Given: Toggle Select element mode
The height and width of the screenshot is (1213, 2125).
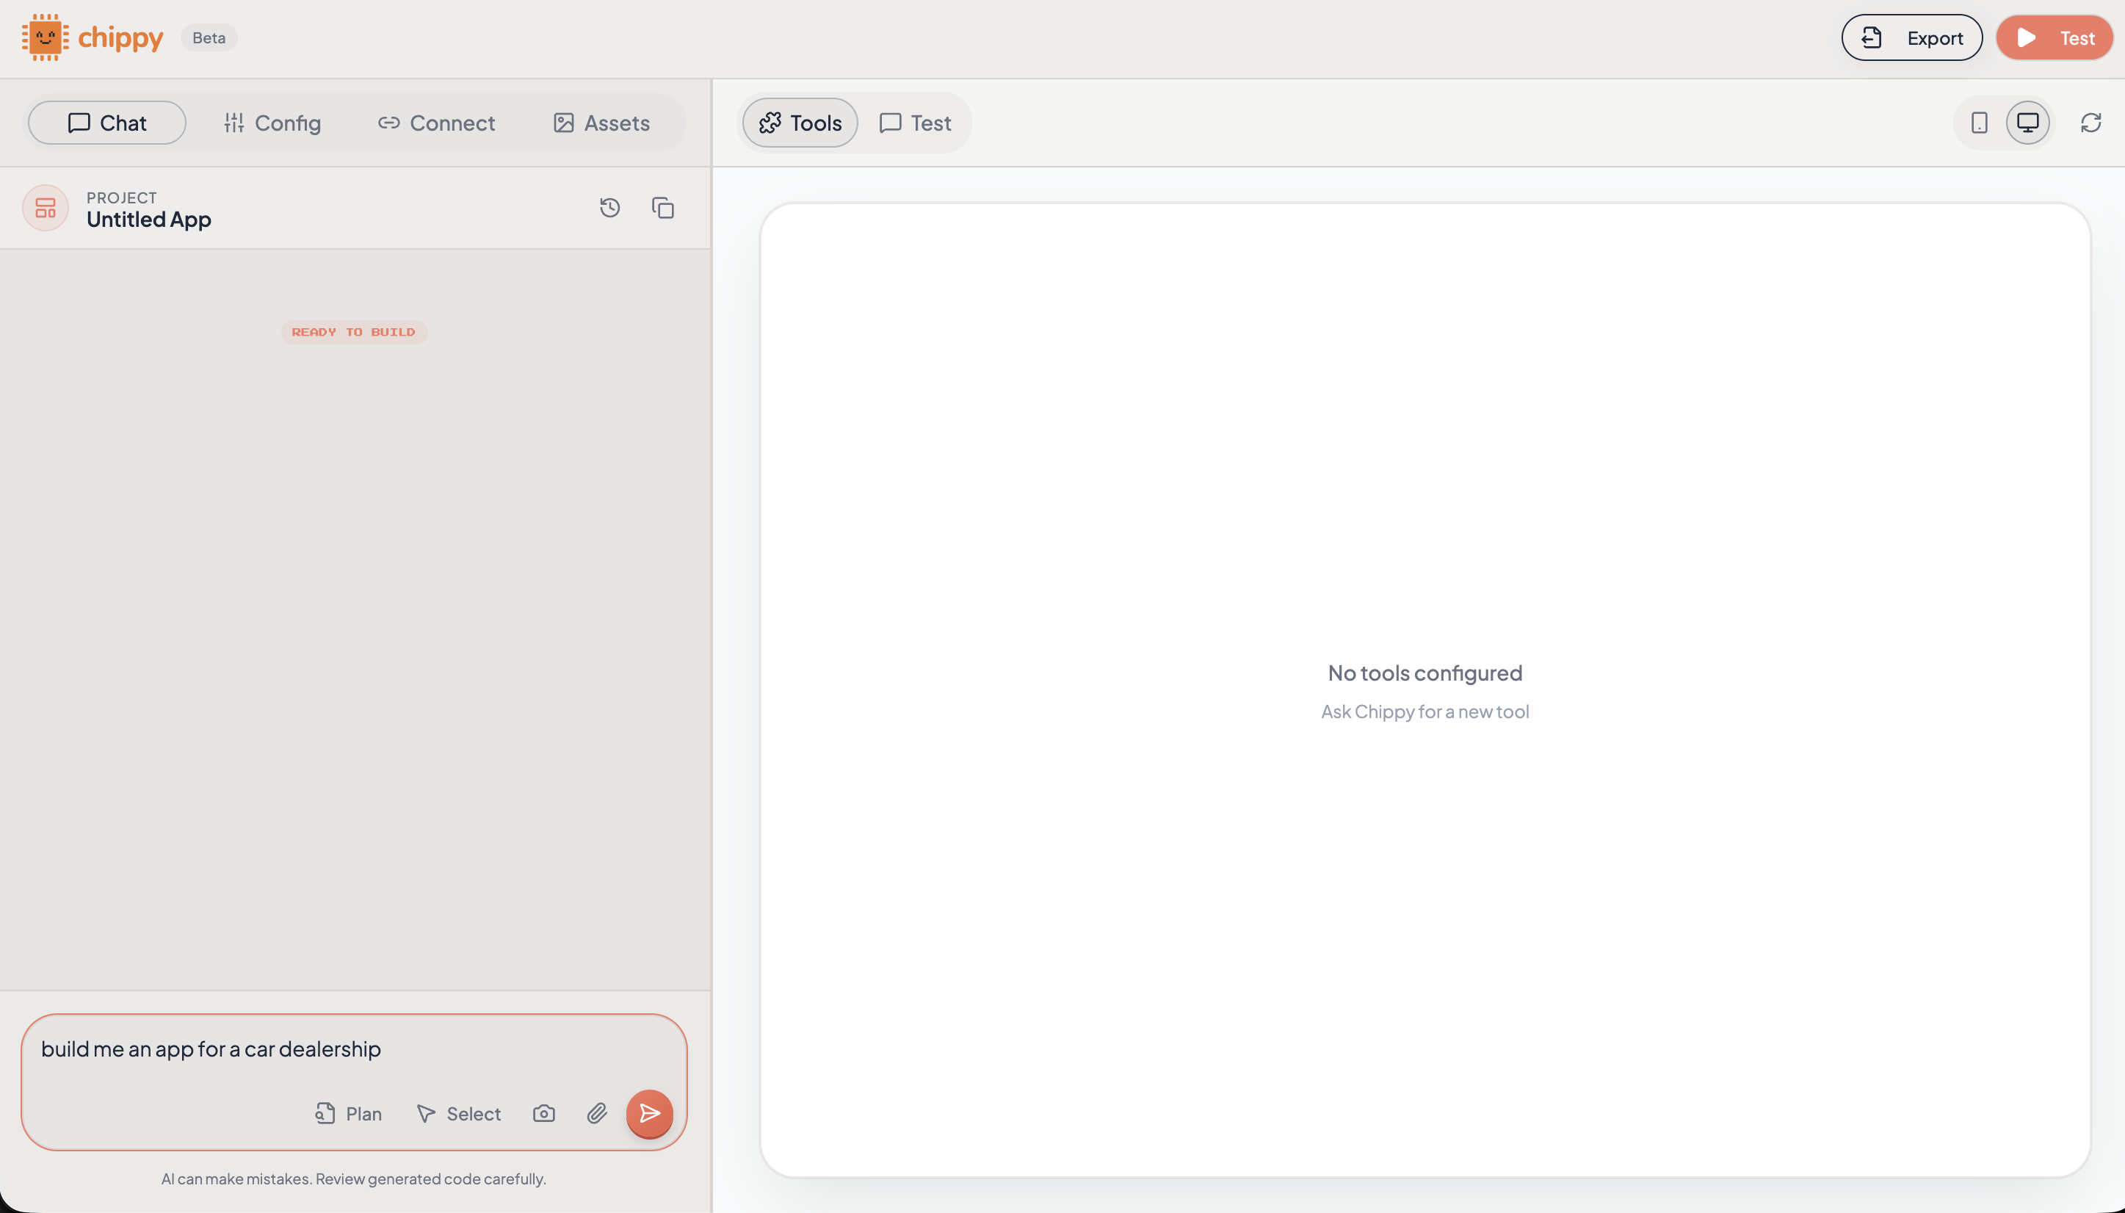Looking at the screenshot, I should (458, 1113).
